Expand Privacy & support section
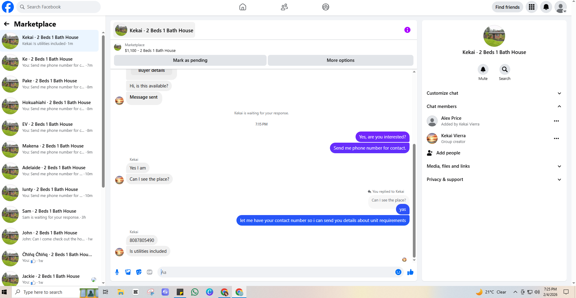576x298 pixels. pos(494,179)
